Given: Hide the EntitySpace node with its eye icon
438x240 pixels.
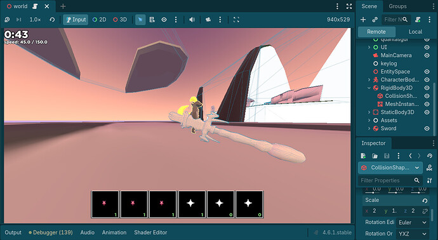Looking at the screenshot, I should 427,72.
